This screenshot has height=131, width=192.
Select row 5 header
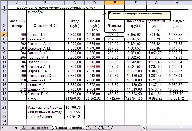point(4,35)
